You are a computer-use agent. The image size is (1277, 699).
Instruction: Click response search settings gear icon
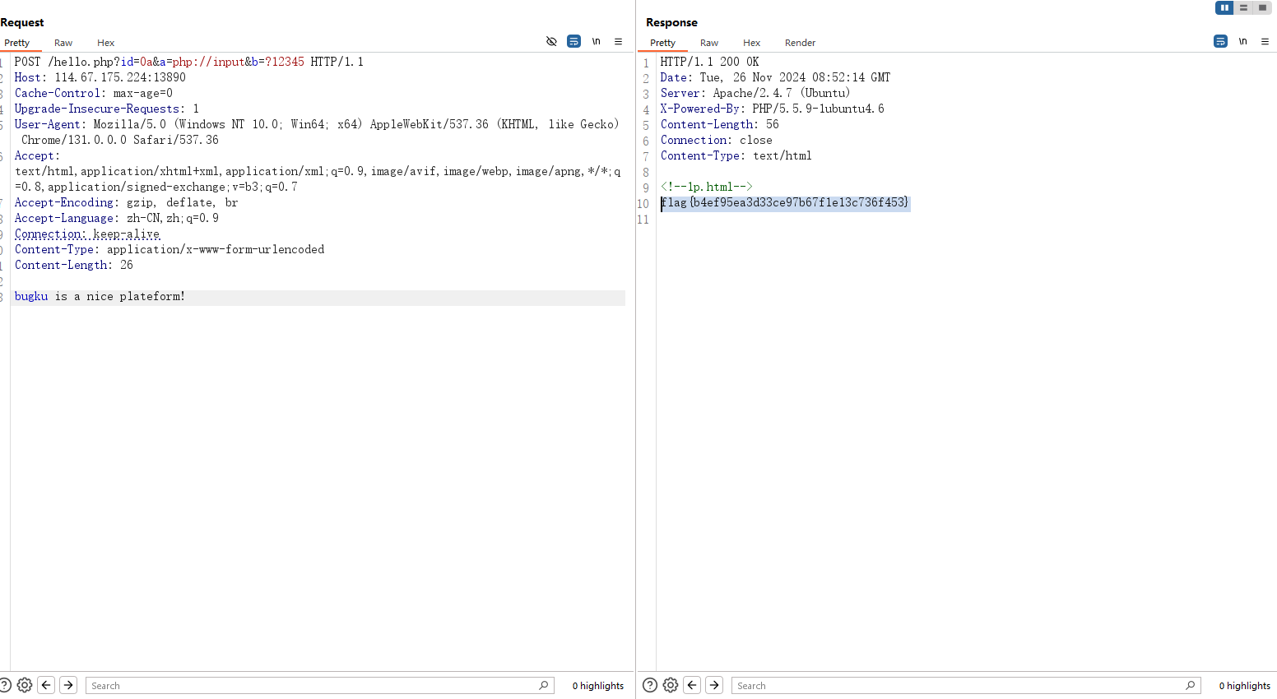pyautogui.click(x=671, y=685)
